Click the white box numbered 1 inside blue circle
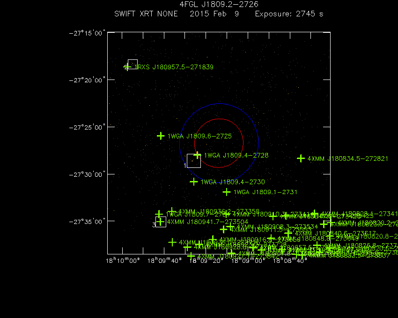398x318 pixels. coord(194,161)
